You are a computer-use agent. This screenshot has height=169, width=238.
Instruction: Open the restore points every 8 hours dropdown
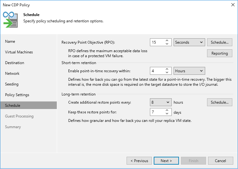point(161,102)
